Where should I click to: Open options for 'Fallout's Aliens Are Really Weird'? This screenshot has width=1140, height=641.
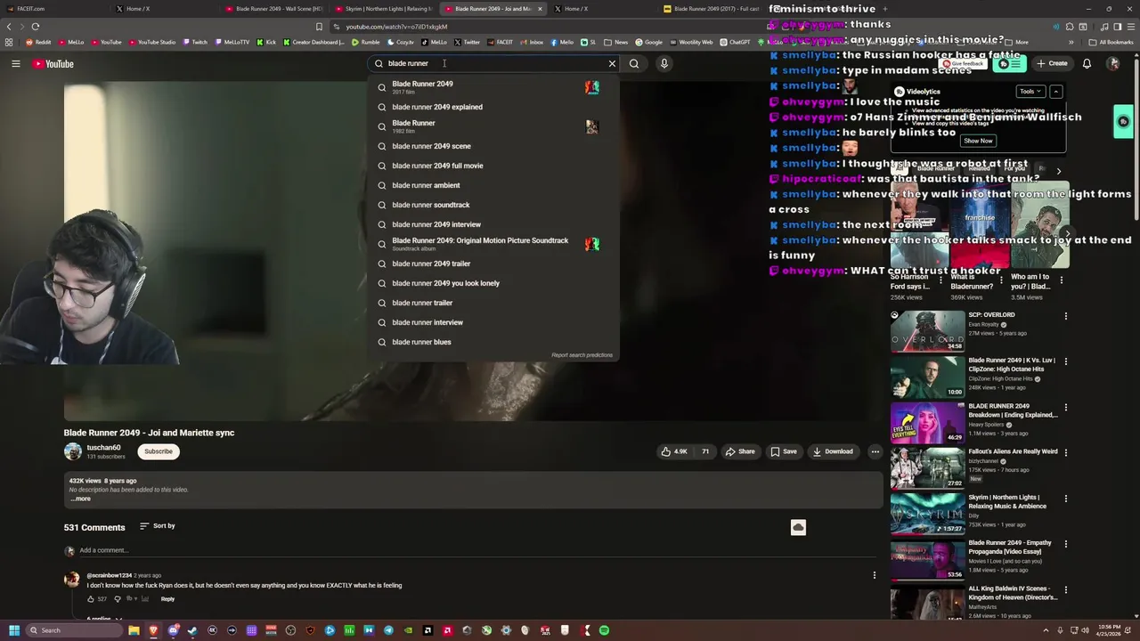click(1065, 453)
